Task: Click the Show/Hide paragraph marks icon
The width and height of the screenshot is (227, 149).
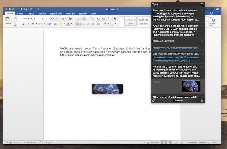Action: pos(115,19)
